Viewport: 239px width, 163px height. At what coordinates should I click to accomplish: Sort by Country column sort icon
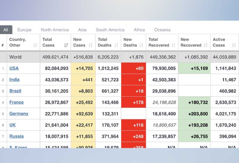coord(35,45)
